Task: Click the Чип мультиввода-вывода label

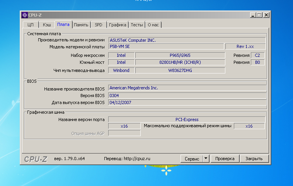Action: point(79,70)
